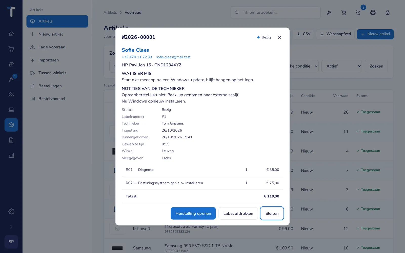Open Bestelvoorstel menu item
405x253 pixels.
[x=57, y=99]
